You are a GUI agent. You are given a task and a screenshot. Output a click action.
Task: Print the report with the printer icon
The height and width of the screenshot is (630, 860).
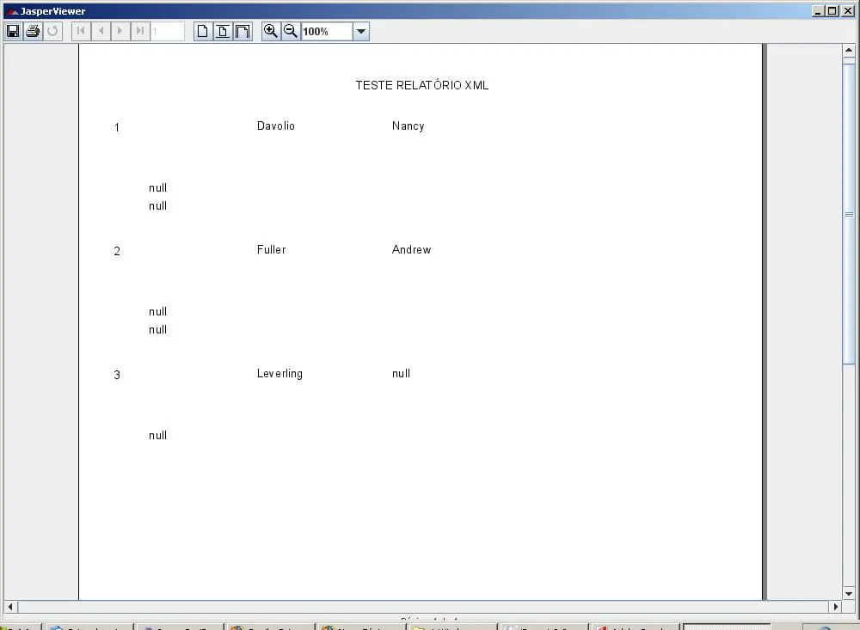tap(33, 31)
